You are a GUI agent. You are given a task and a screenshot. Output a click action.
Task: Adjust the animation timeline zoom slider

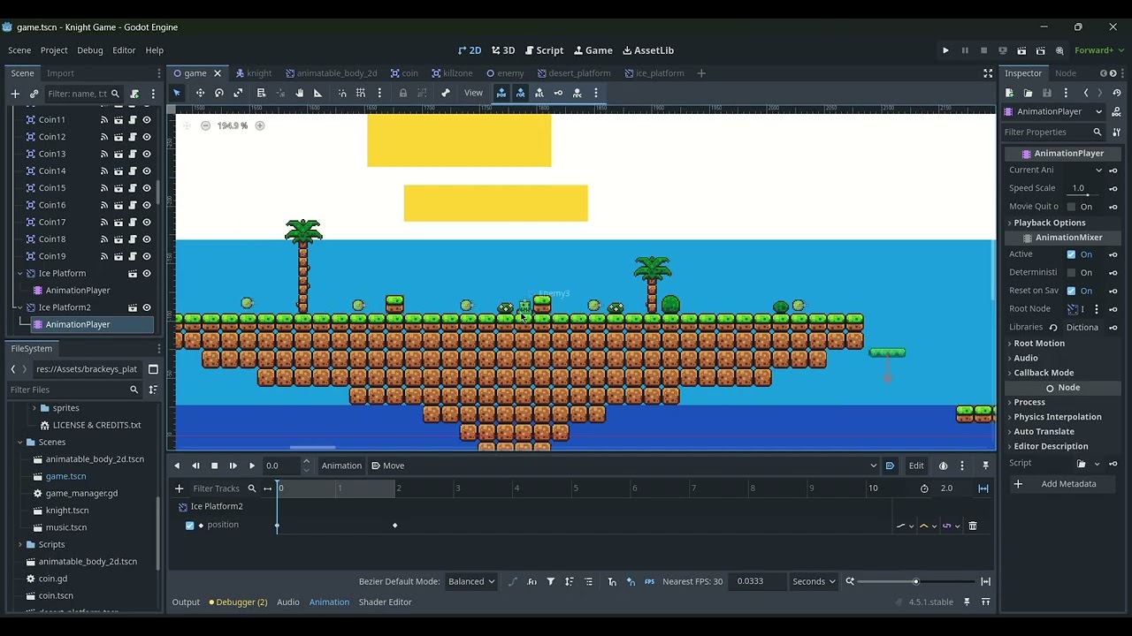click(915, 581)
